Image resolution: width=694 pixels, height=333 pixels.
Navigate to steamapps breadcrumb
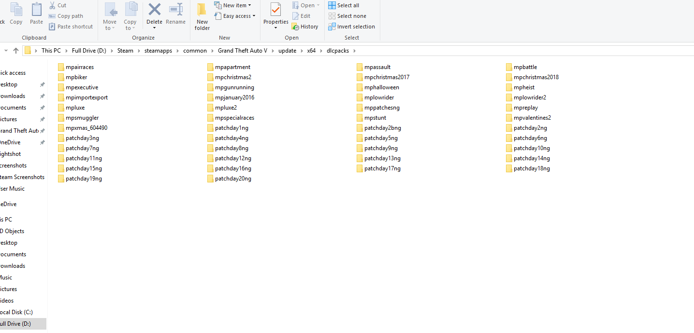[158, 51]
